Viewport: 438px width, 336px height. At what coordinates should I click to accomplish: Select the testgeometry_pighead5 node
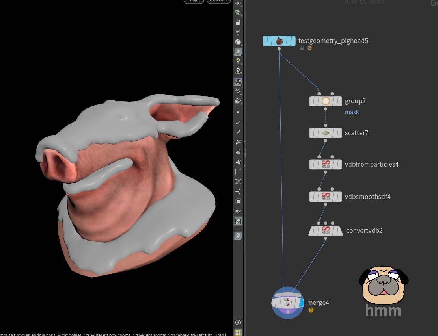tap(279, 41)
